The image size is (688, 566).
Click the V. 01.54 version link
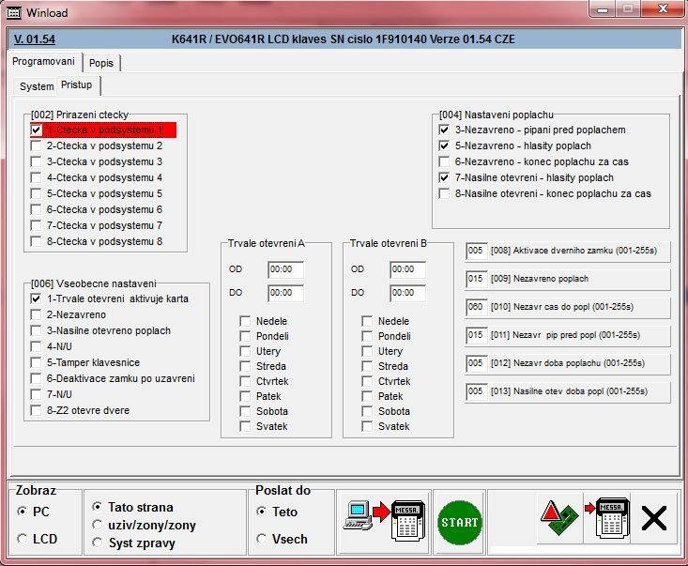click(35, 39)
